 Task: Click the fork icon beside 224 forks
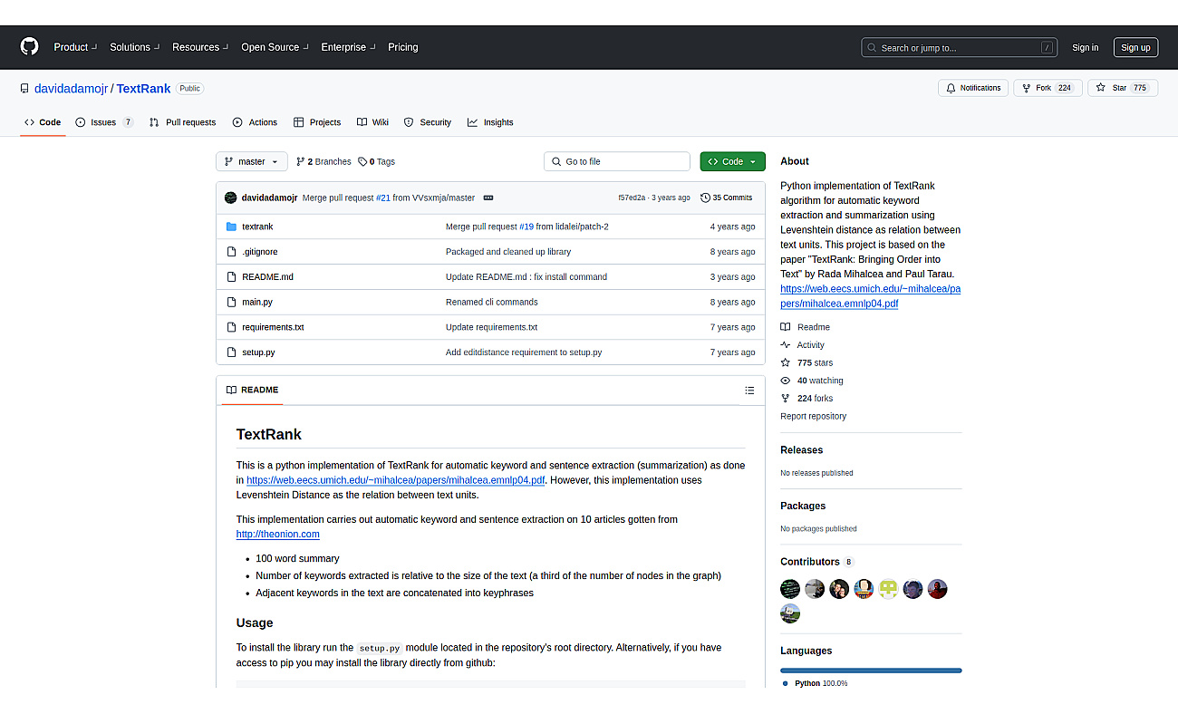(786, 399)
